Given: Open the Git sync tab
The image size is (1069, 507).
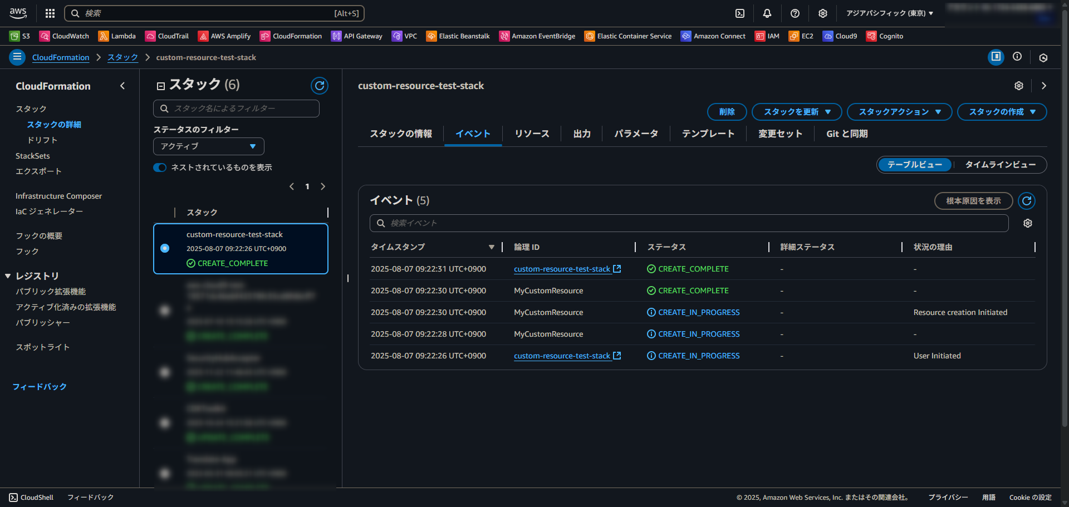Looking at the screenshot, I should click(847, 134).
